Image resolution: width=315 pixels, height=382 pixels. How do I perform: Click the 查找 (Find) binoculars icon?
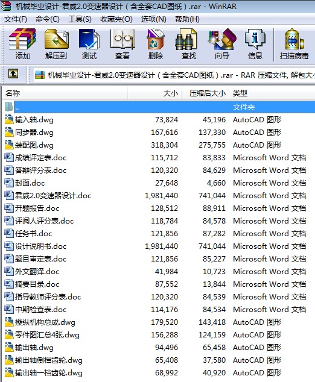186,40
